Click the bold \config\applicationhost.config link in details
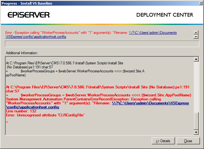The image size is (204, 149). [32, 107]
